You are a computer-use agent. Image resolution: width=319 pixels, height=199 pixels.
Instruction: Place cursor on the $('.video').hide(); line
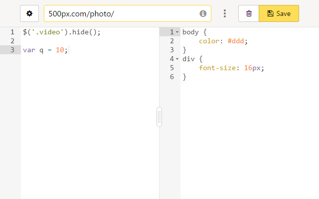[x=61, y=32]
